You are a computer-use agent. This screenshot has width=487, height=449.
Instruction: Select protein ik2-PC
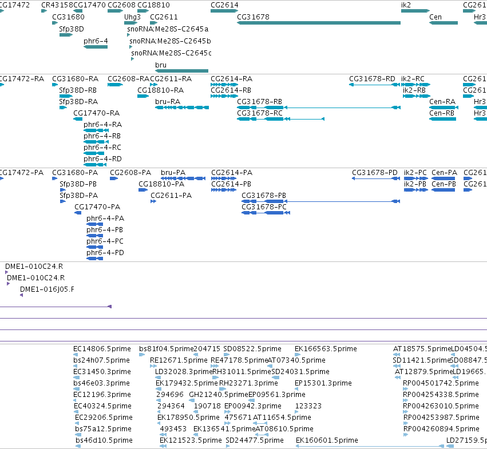click(416, 178)
